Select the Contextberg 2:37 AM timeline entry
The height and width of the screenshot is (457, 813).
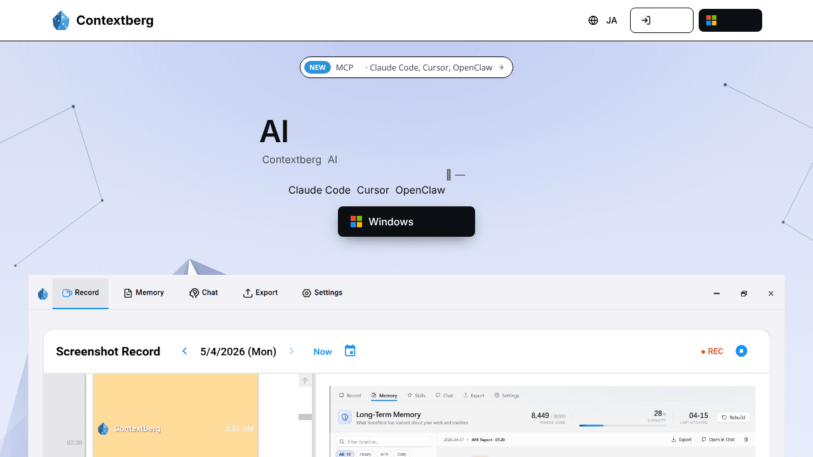point(176,415)
